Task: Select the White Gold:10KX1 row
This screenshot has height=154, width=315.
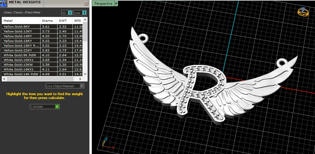Action: pyautogui.click(x=42, y=60)
